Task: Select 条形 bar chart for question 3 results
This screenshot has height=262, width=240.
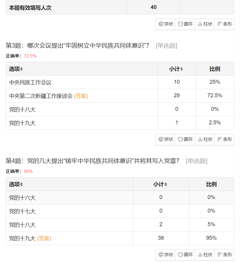Action: (224, 139)
